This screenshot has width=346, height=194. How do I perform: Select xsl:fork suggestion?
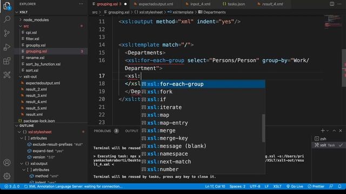[203, 92]
